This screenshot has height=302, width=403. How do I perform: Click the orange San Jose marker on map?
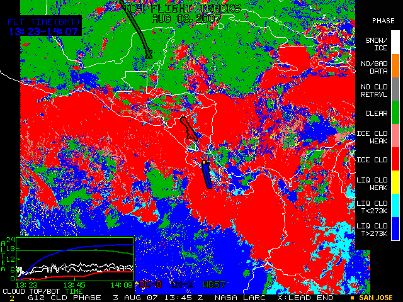tap(205, 163)
